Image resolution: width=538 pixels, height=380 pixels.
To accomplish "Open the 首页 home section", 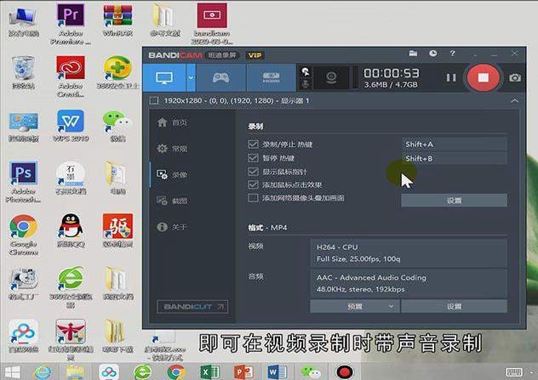I will pos(173,122).
